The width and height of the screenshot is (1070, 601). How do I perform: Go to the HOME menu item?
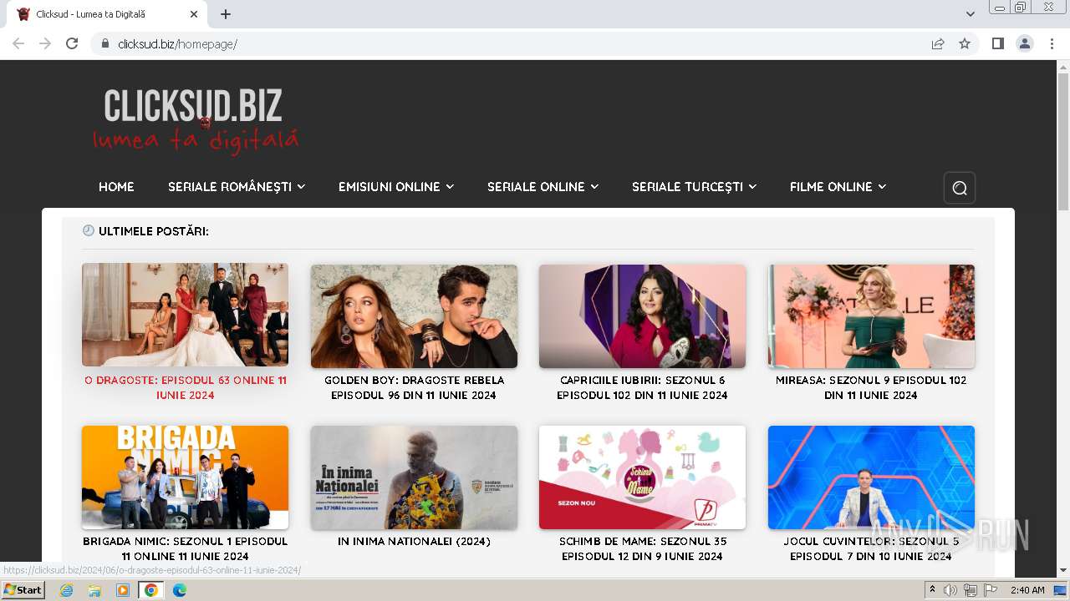pyautogui.click(x=116, y=187)
